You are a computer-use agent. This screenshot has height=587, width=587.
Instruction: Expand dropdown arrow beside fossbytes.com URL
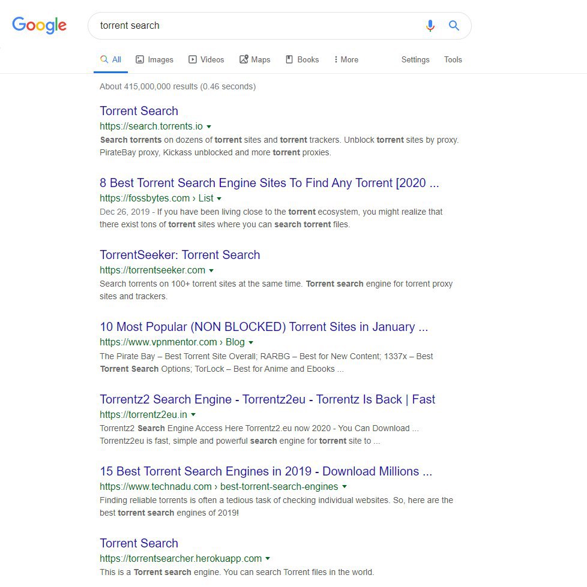[219, 198]
